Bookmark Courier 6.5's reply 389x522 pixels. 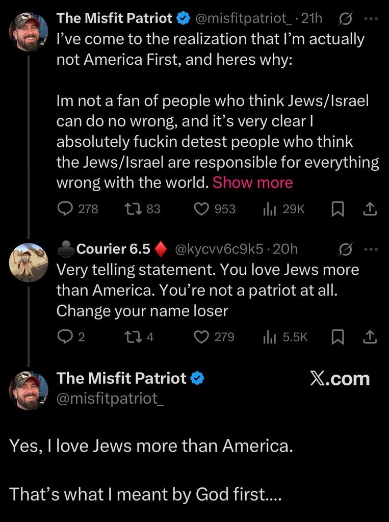pyautogui.click(x=336, y=337)
